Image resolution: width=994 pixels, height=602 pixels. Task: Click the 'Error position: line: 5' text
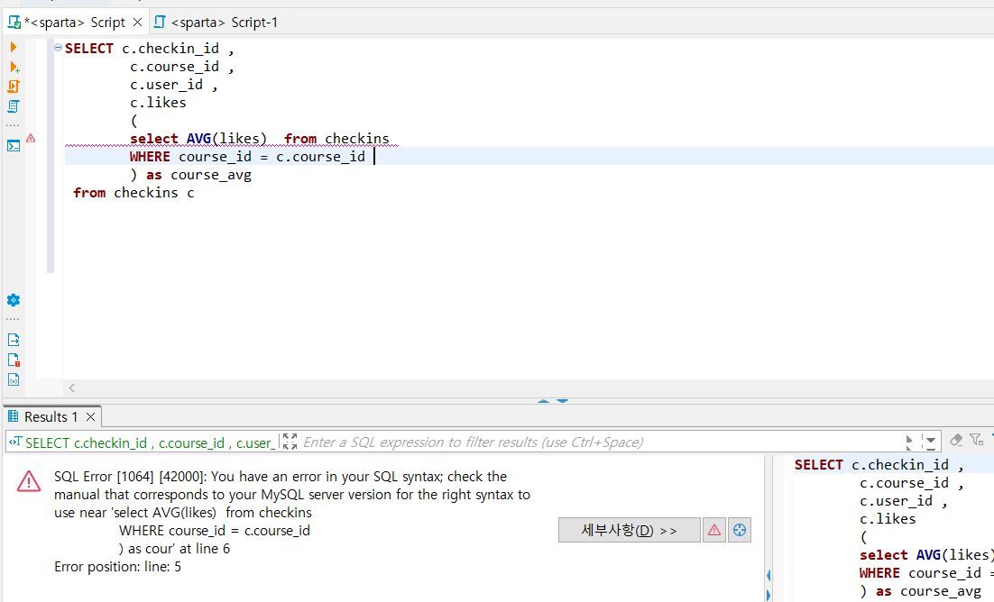118,567
